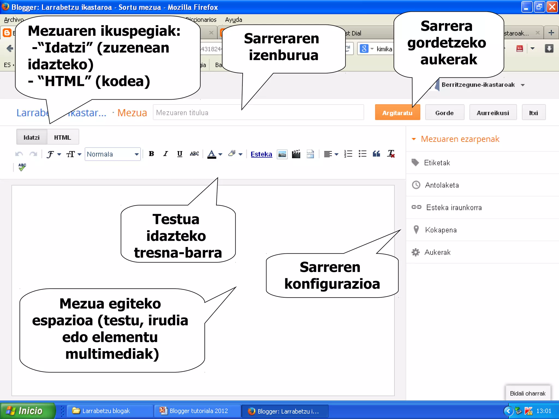Click the red PDF icon in Firefox toolbar
The height and width of the screenshot is (419, 559).
pyautogui.click(x=520, y=49)
